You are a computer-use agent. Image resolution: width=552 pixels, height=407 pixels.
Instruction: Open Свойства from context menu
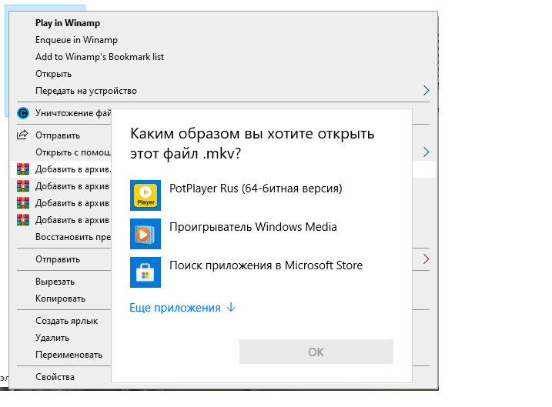pyautogui.click(x=55, y=377)
